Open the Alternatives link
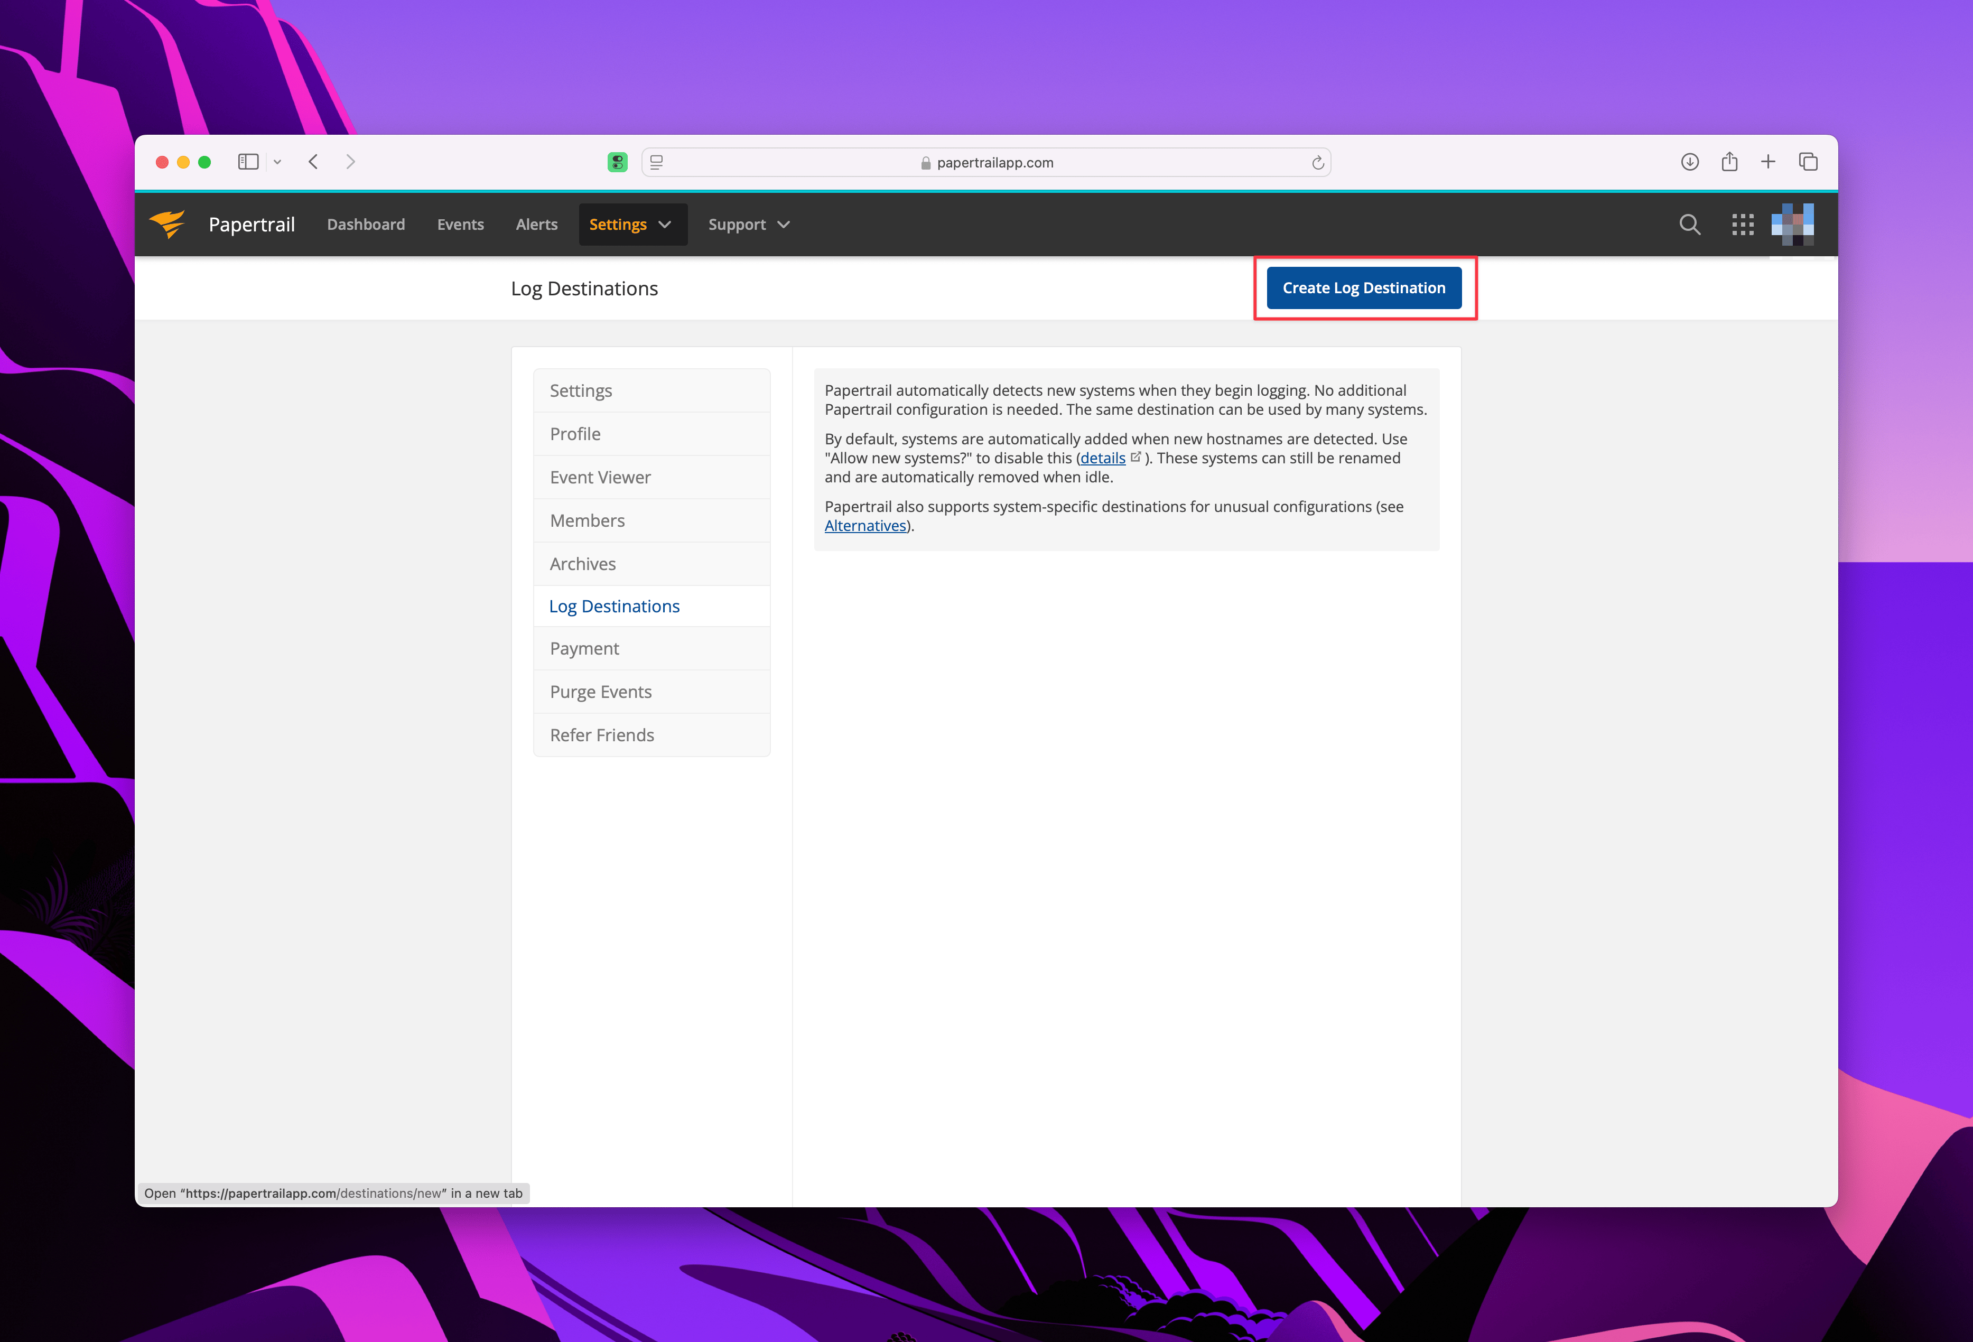The height and width of the screenshot is (1342, 1973). pyautogui.click(x=865, y=525)
